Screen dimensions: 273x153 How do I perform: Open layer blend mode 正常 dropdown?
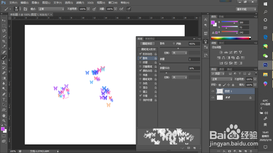pyautogui.click(x=221, y=79)
